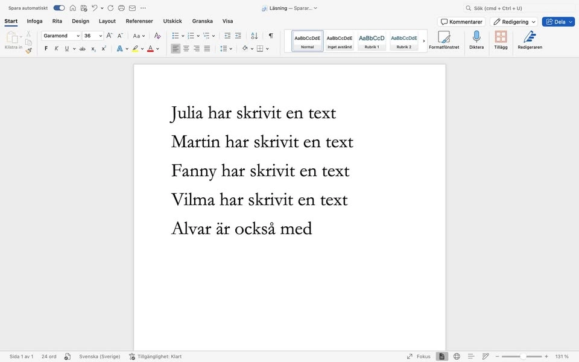
Task: Click the redo icon
Action: (x=110, y=8)
